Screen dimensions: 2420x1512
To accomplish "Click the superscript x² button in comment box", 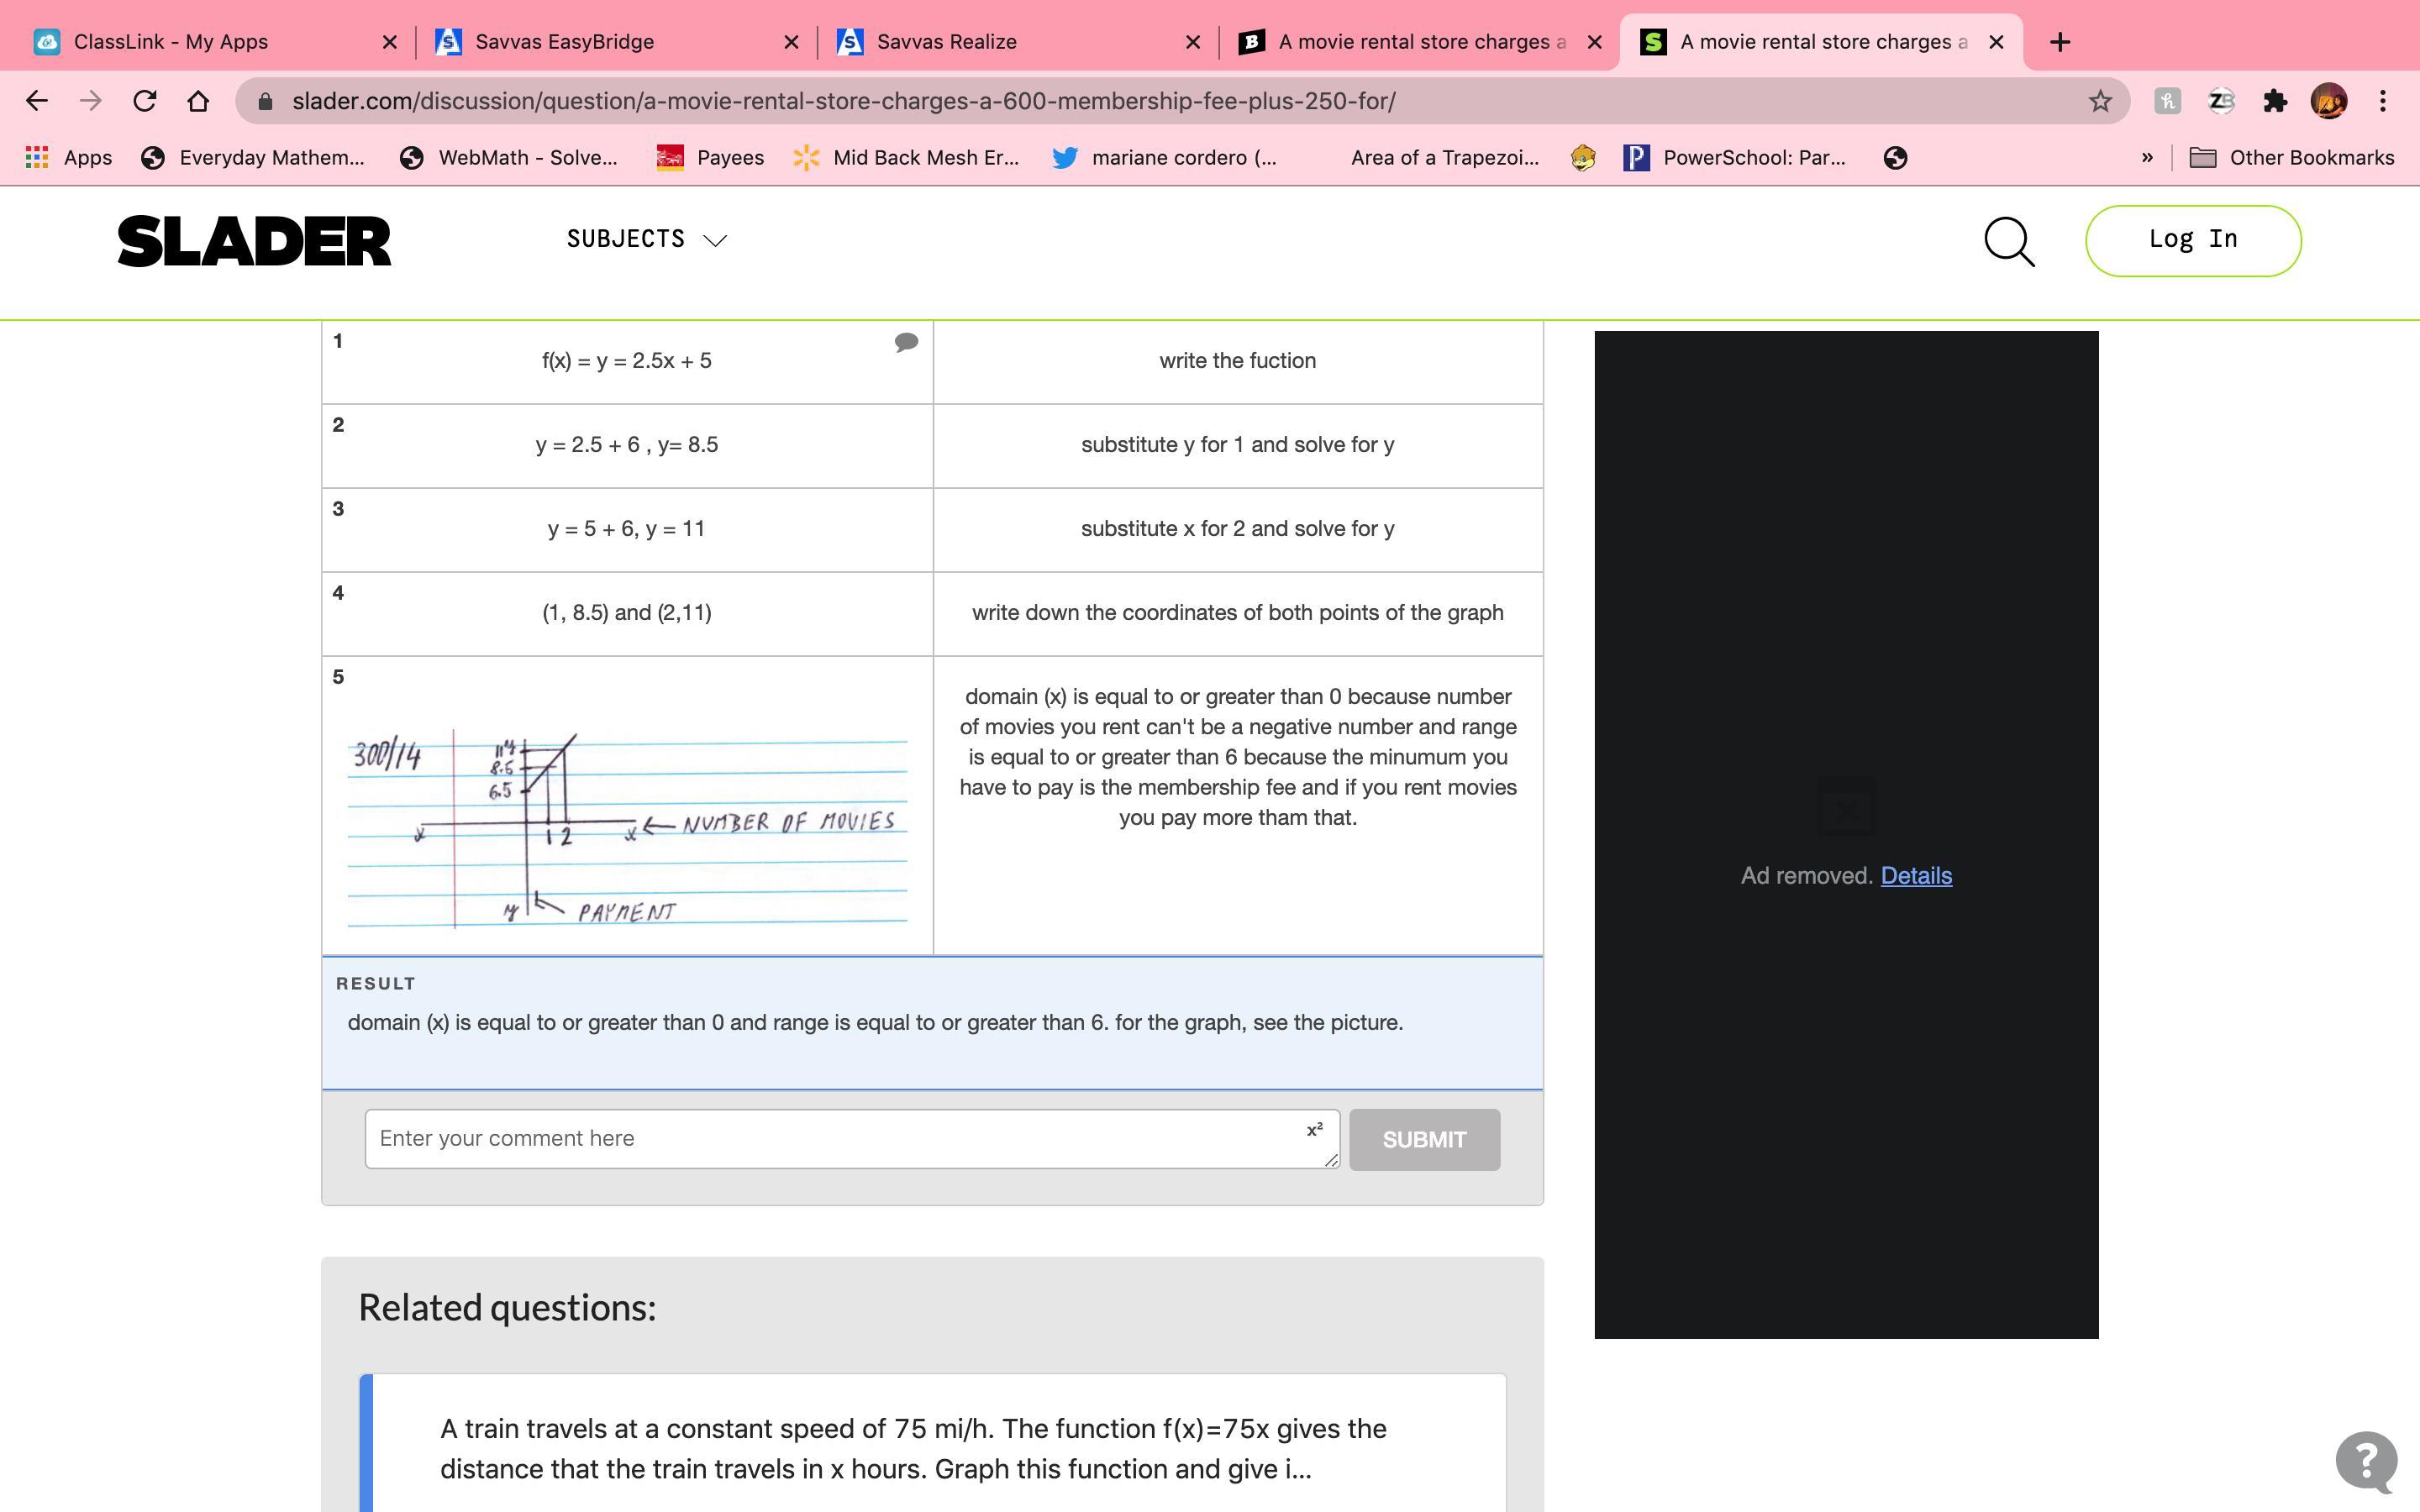I will tap(1314, 1130).
